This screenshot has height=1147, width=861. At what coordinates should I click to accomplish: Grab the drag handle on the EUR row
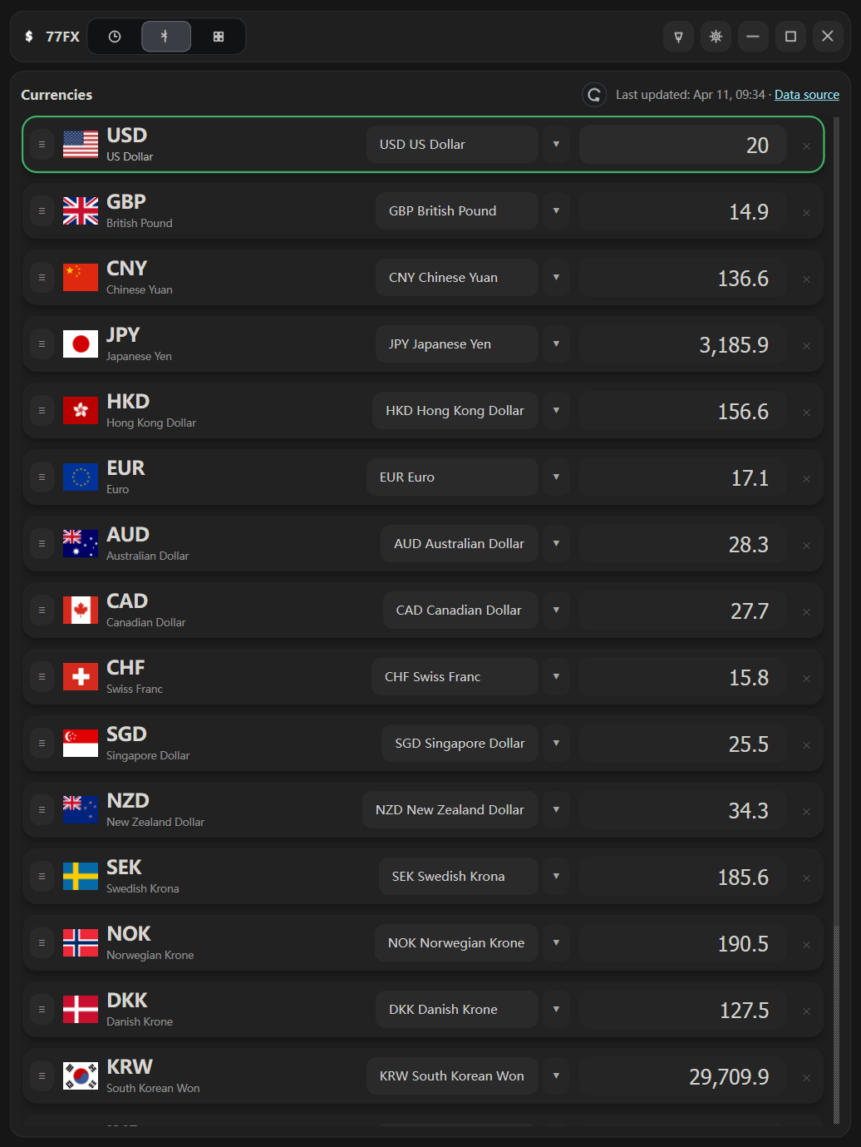point(41,477)
